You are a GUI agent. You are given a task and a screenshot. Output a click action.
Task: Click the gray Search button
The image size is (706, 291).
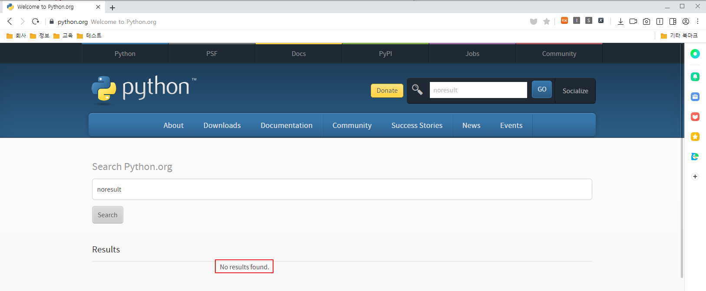click(108, 215)
